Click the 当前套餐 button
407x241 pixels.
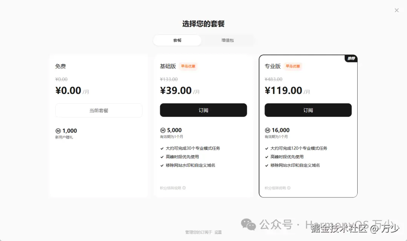pyautogui.click(x=99, y=110)
